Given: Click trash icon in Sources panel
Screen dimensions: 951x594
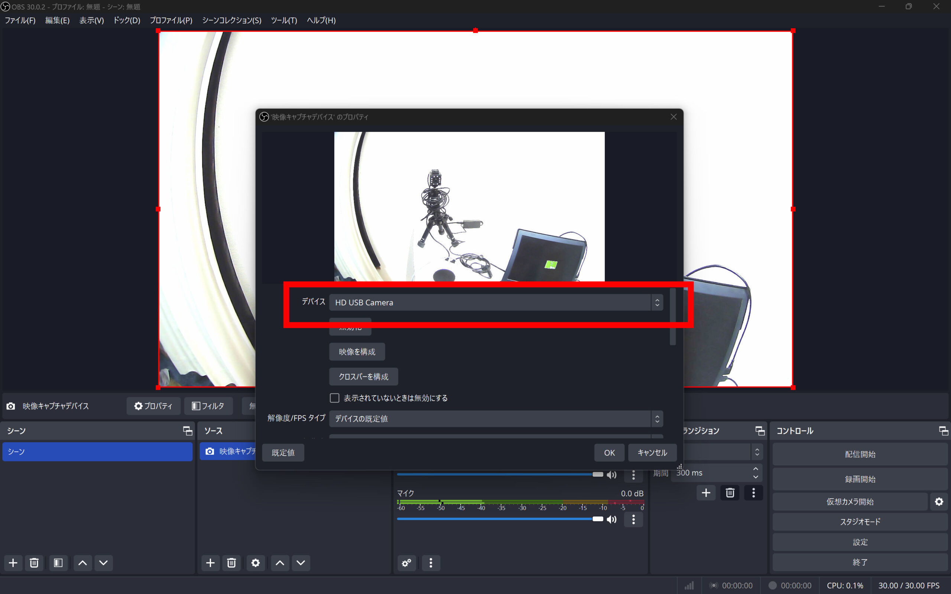Looking at the screenshot, I should tap(231, 562).
